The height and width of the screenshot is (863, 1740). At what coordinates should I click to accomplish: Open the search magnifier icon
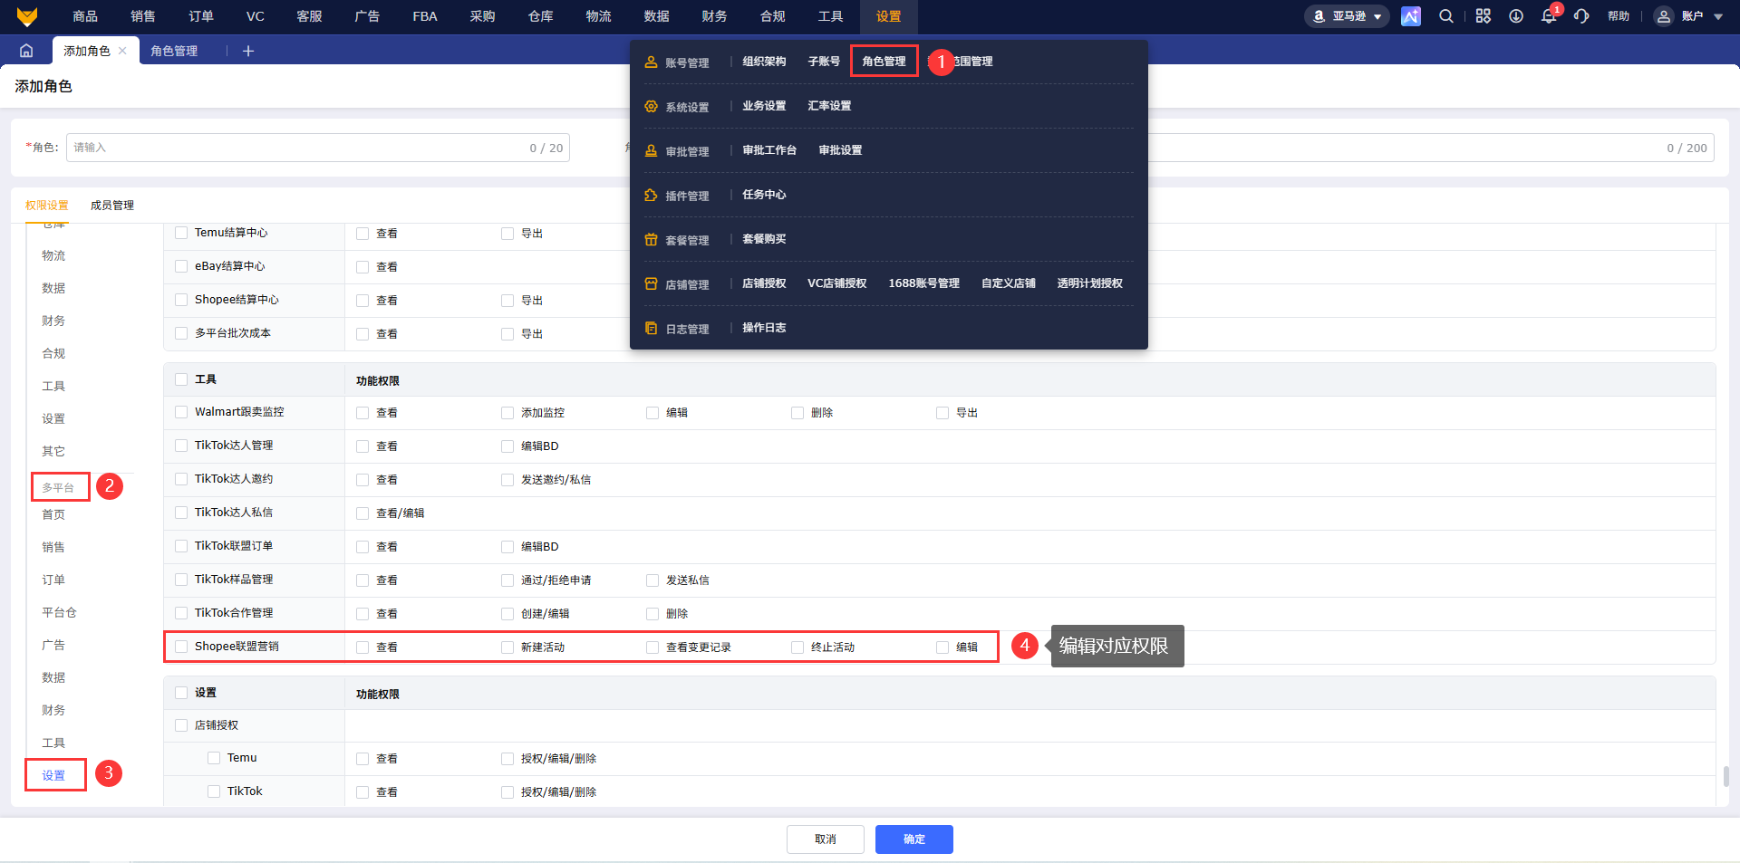[x=1446, y=16]
